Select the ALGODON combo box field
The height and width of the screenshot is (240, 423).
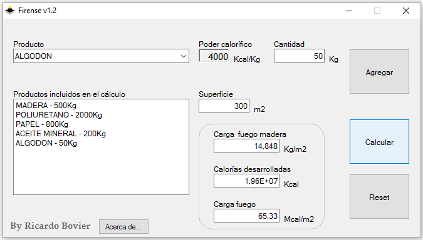pos(101,56)
